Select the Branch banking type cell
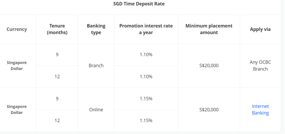The image size is (285, 134). [x=96, y=66]
